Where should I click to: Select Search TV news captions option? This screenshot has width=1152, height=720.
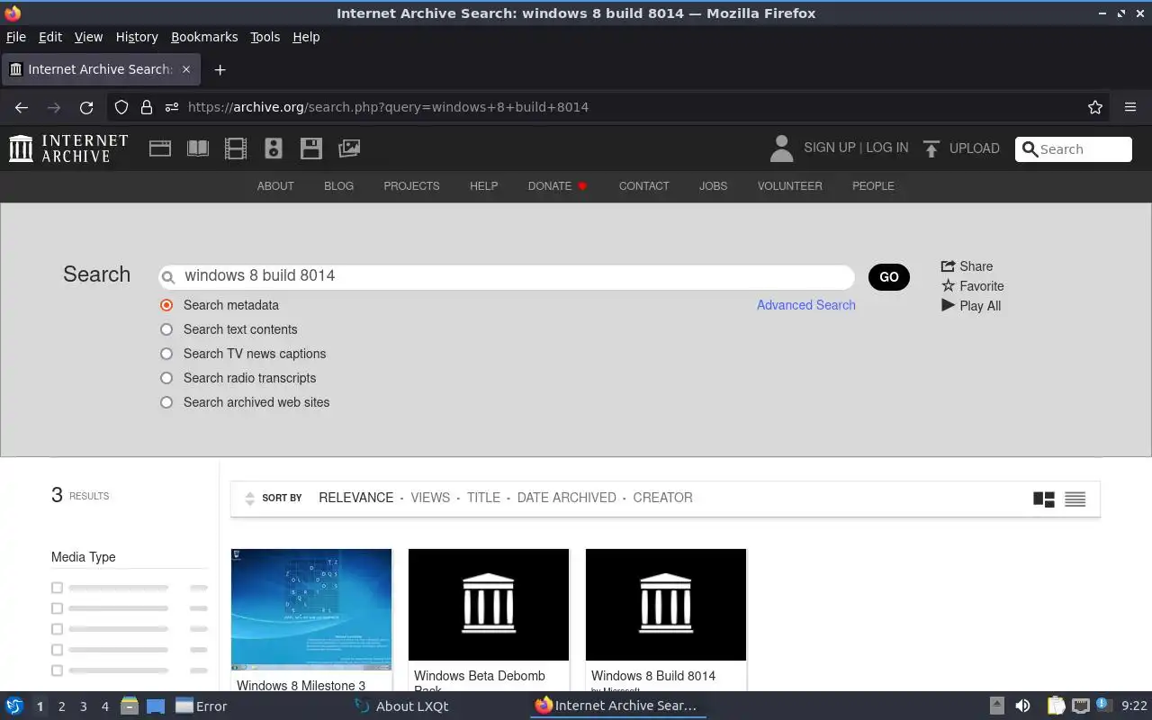(x=166, y=354)
